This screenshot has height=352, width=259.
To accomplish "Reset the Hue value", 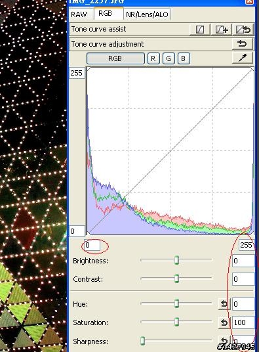I will click(x=224, y=304).
